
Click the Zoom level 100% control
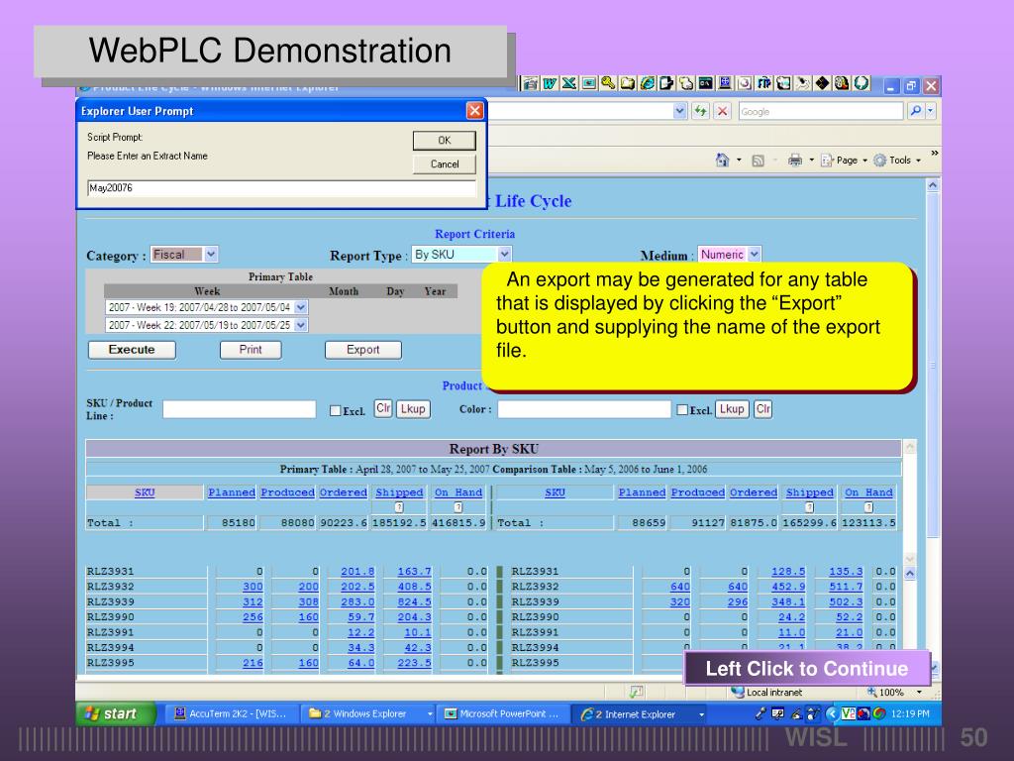(x=894, y=693)
